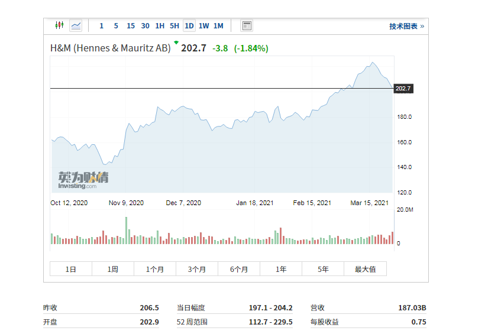
Task: Set interval to 1 minute
Action: tap(102, 26)
